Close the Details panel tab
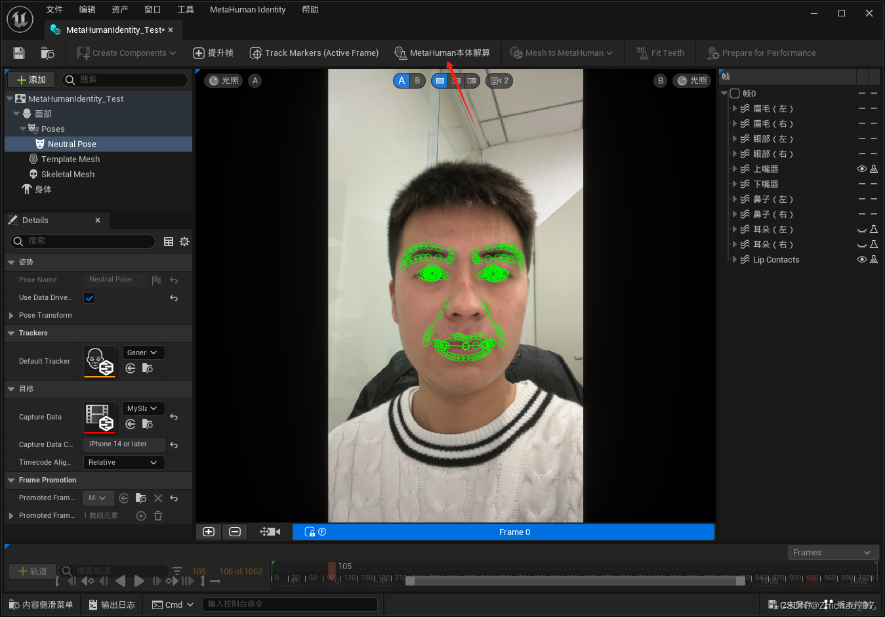Viewport: 885px width, 617px height. 98,221
